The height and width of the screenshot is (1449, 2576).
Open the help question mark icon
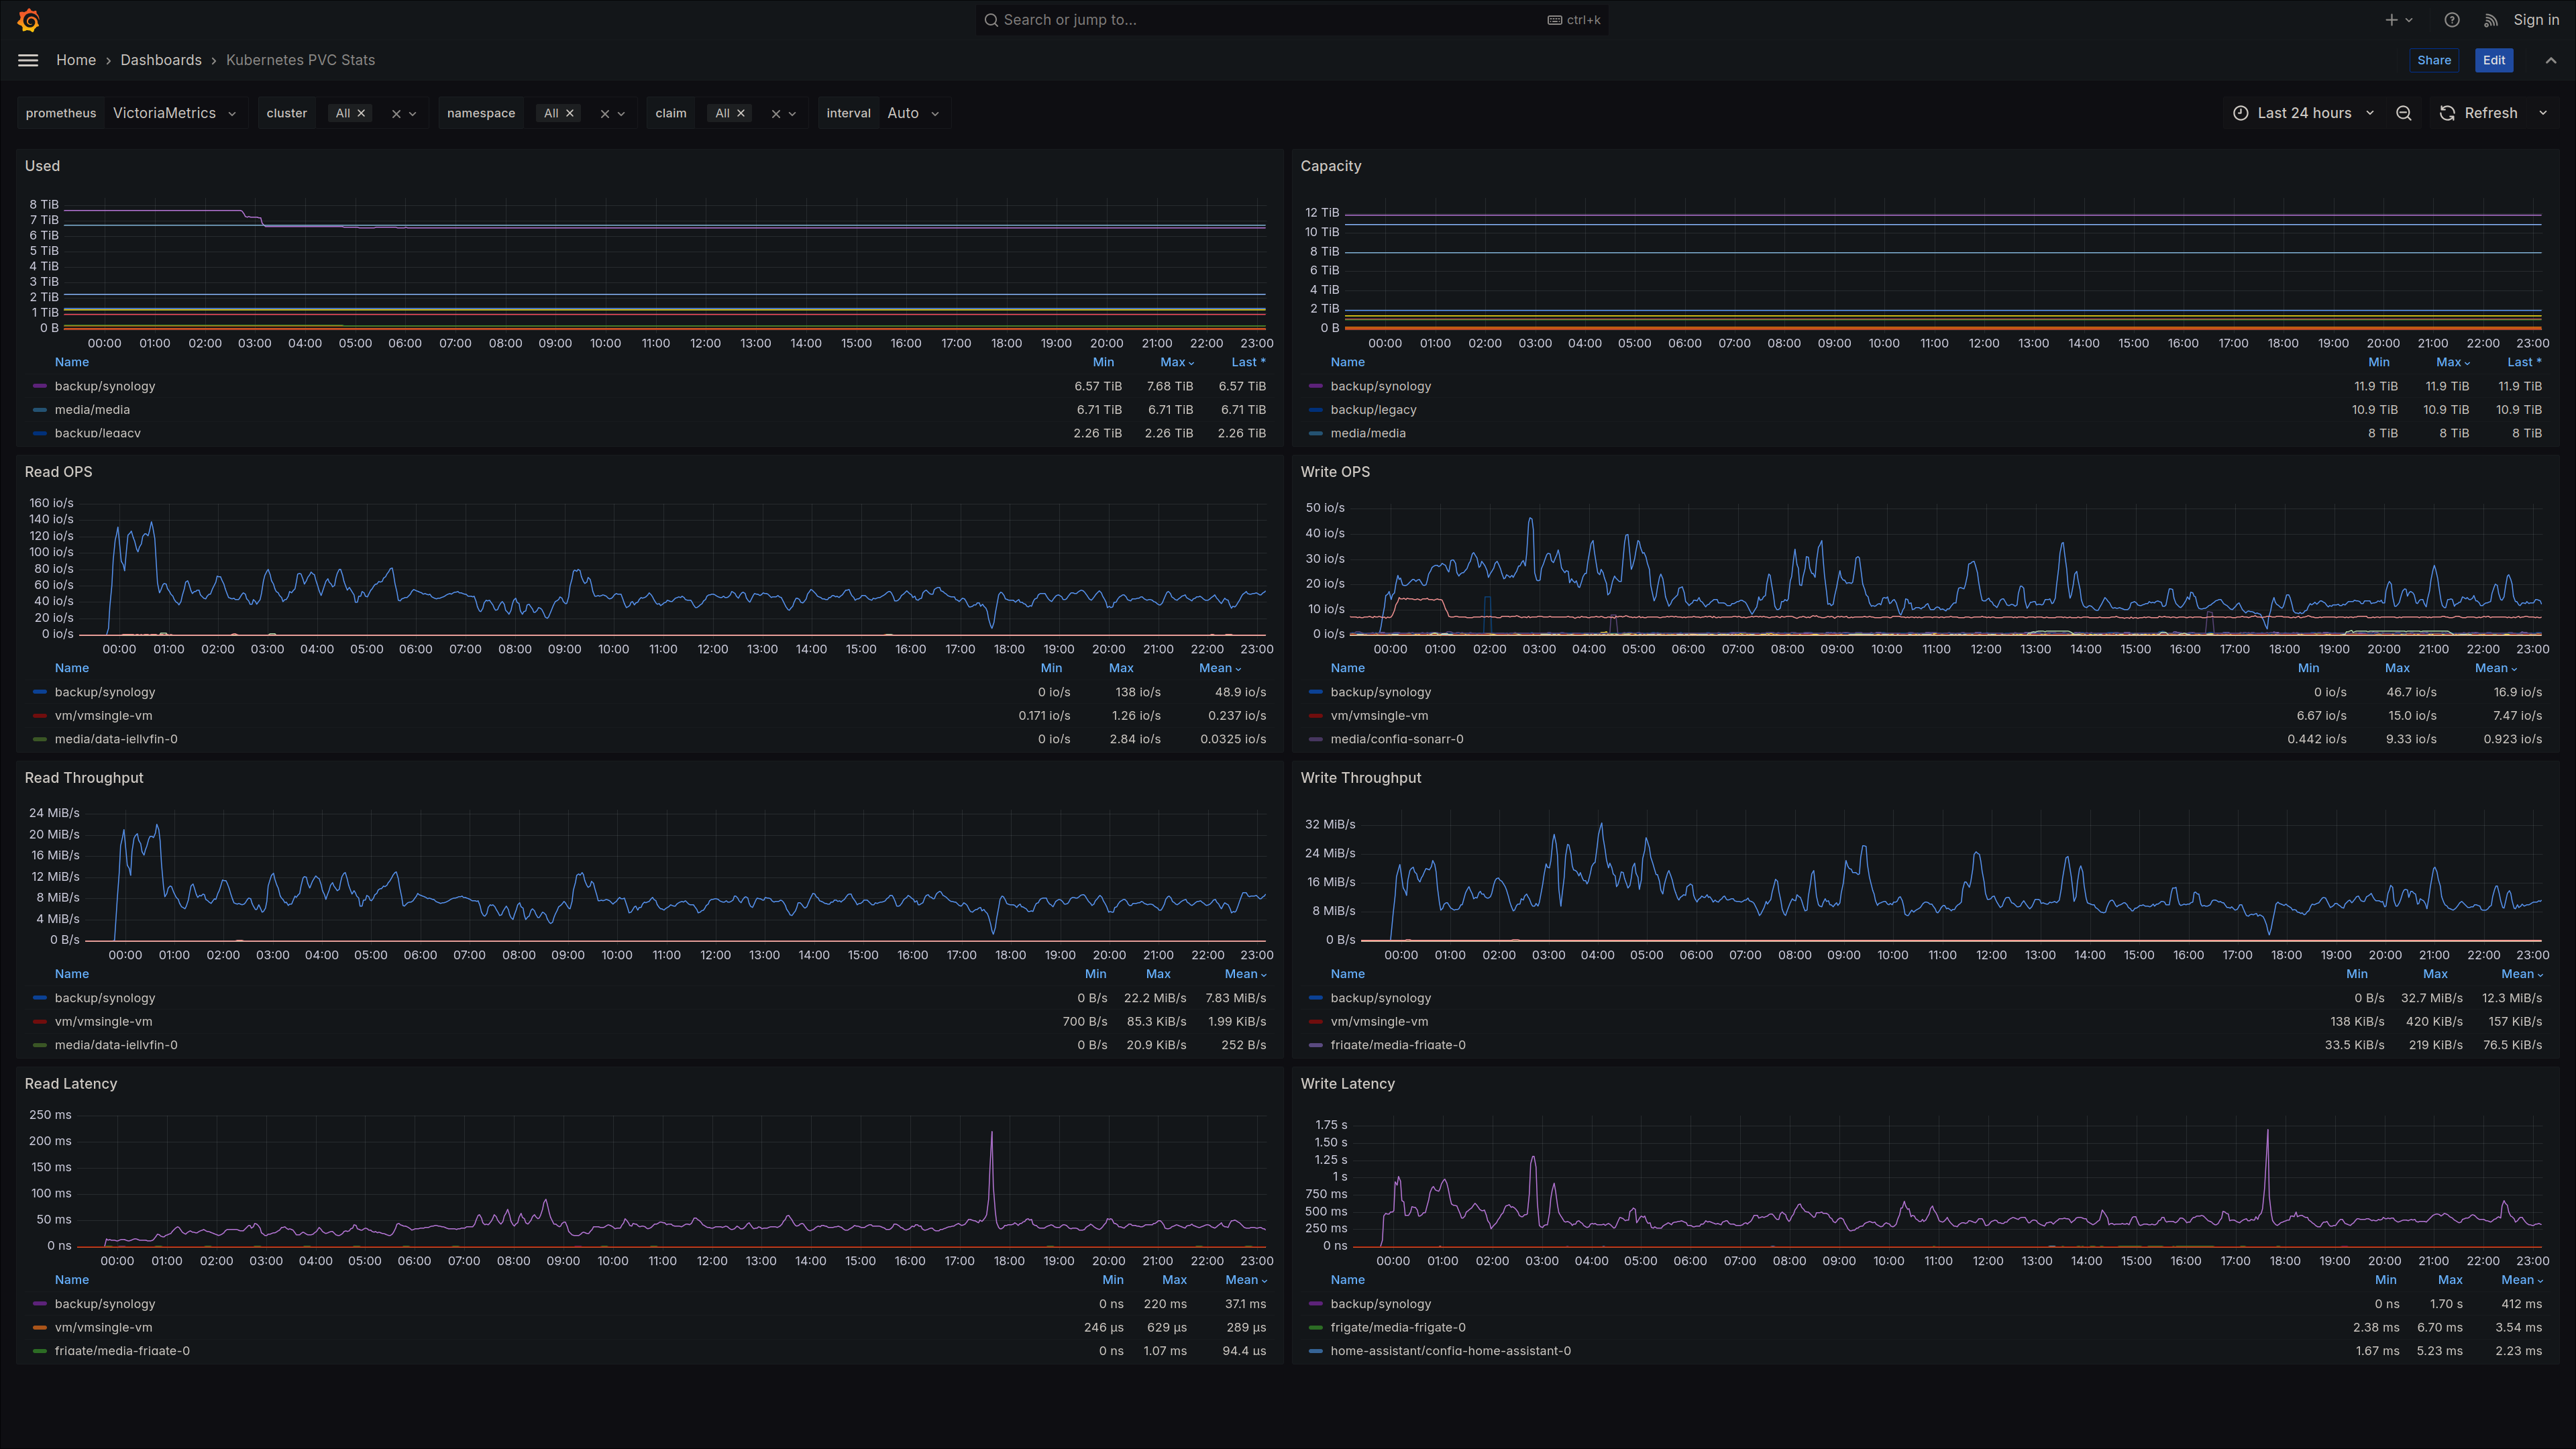click(x=2451, y=20)
